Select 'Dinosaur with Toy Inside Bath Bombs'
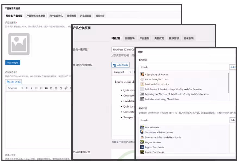Viewport: 239px width, 163px height. click(163, 137)
